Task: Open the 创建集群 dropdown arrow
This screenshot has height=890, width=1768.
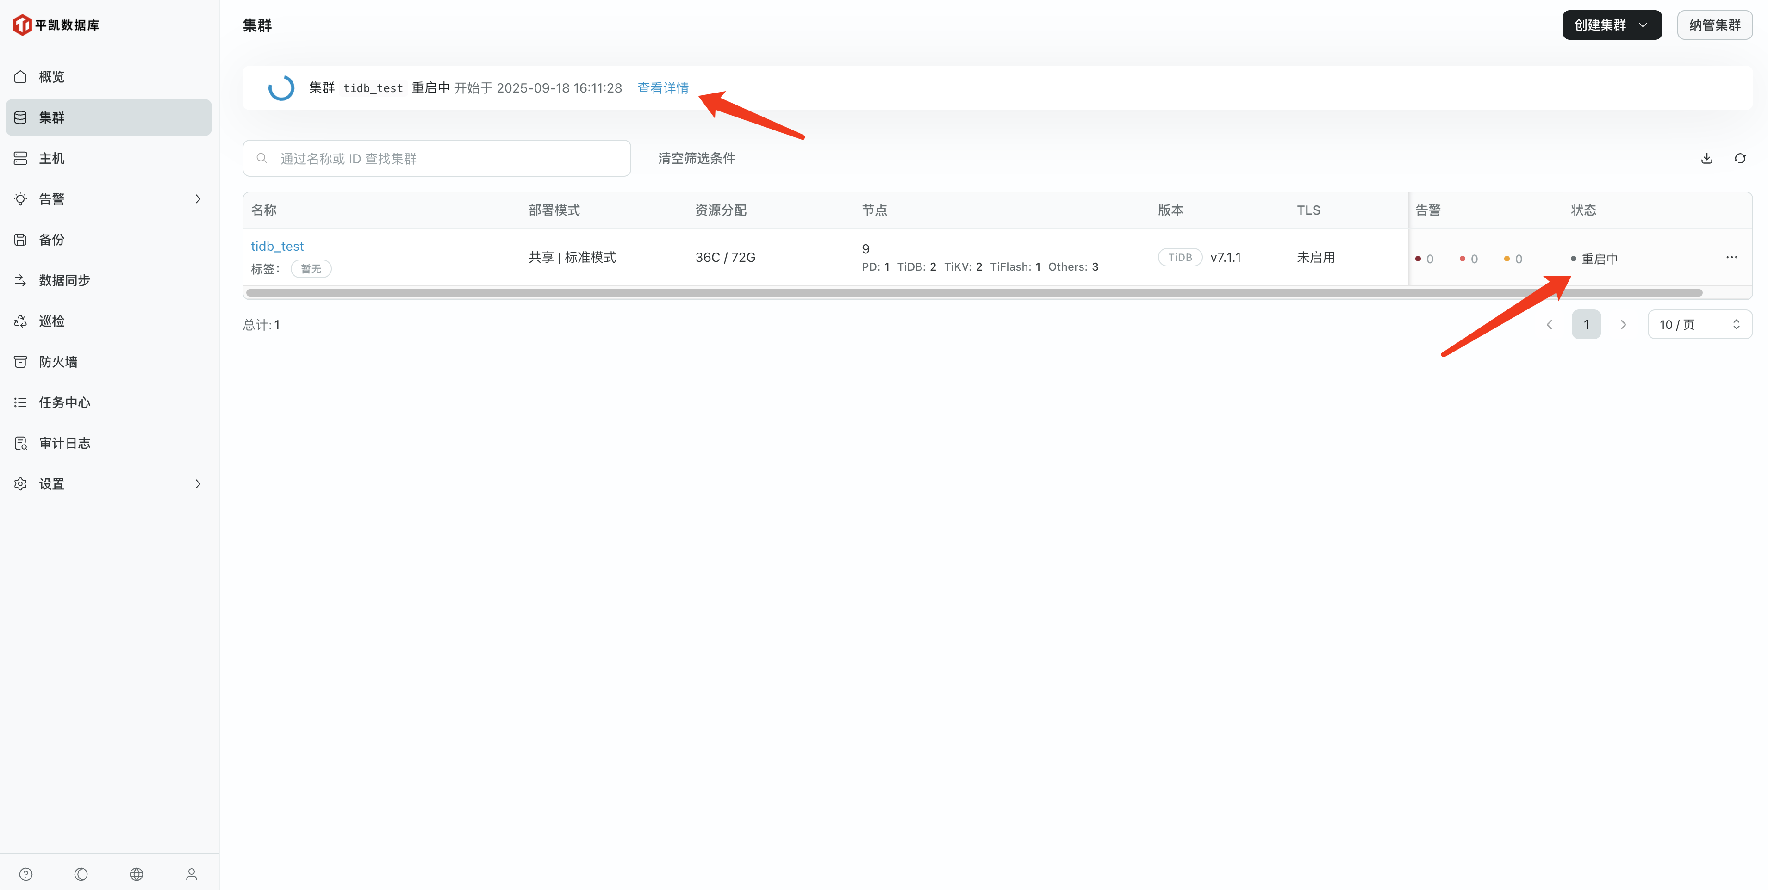Action: (1644, 25)
